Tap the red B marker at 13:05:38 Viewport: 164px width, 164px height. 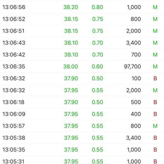pos(155,138)
